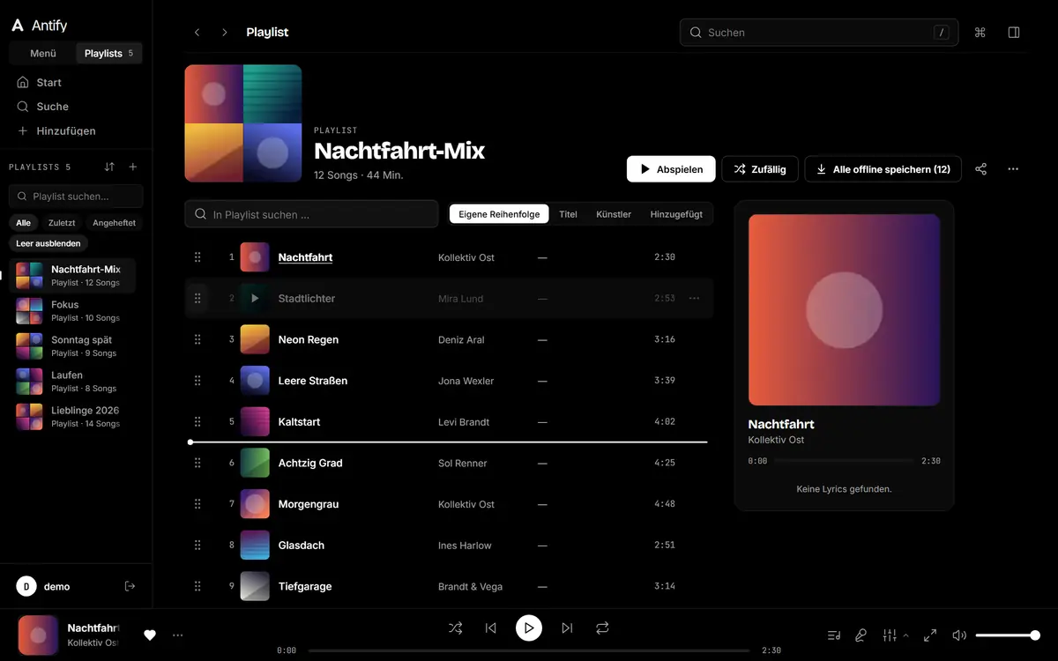Viewport: 1058px width, 661px height.
Task: Grab drag handle of Nachtfahrt row
Action: click(x=197, y=257)
